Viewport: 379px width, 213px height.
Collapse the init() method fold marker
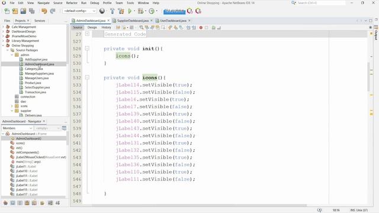tap(87, 49)
